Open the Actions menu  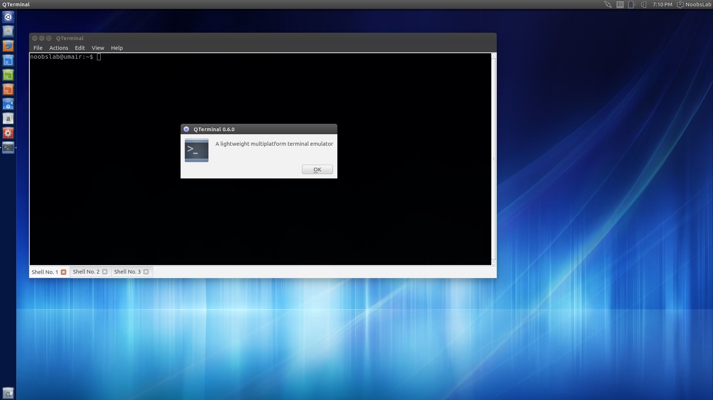click(59, 48)
